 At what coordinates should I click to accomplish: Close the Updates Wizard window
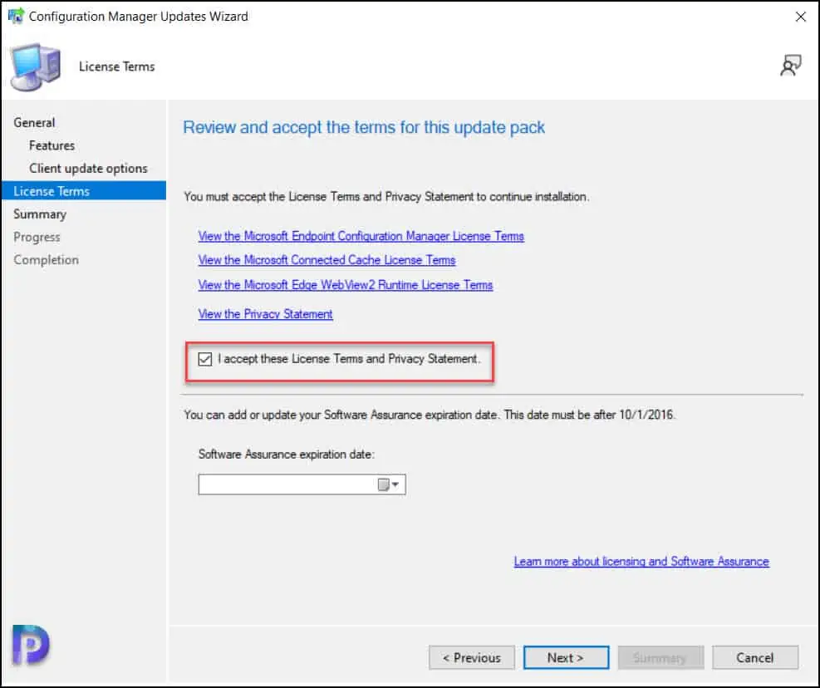(x=801, y=17)
